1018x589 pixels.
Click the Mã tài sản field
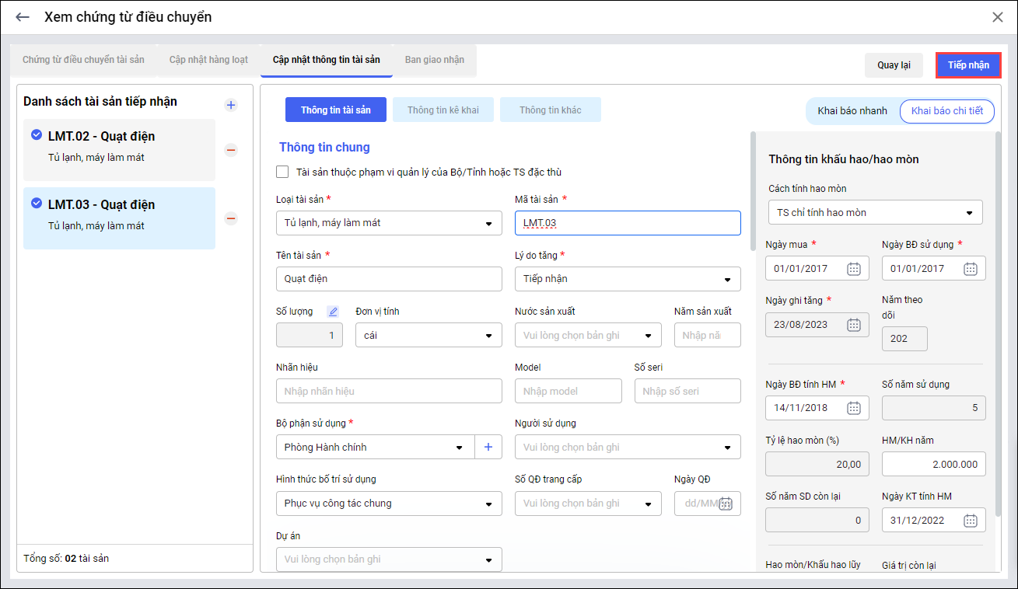point(628,223)
